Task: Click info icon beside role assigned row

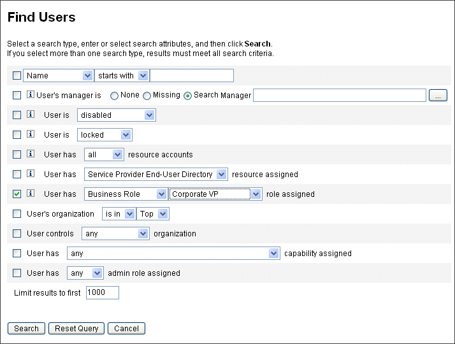Action: click(x=30, y=194)
